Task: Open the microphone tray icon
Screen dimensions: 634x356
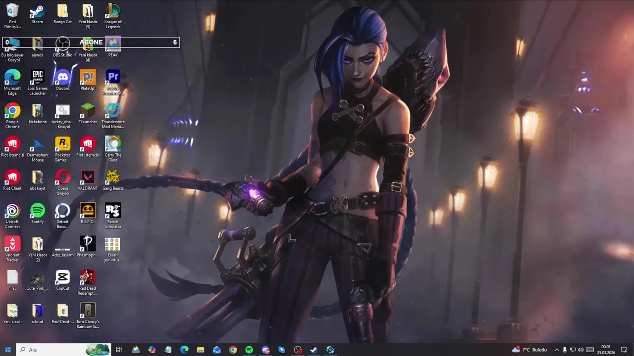Action: coord(565,350)
